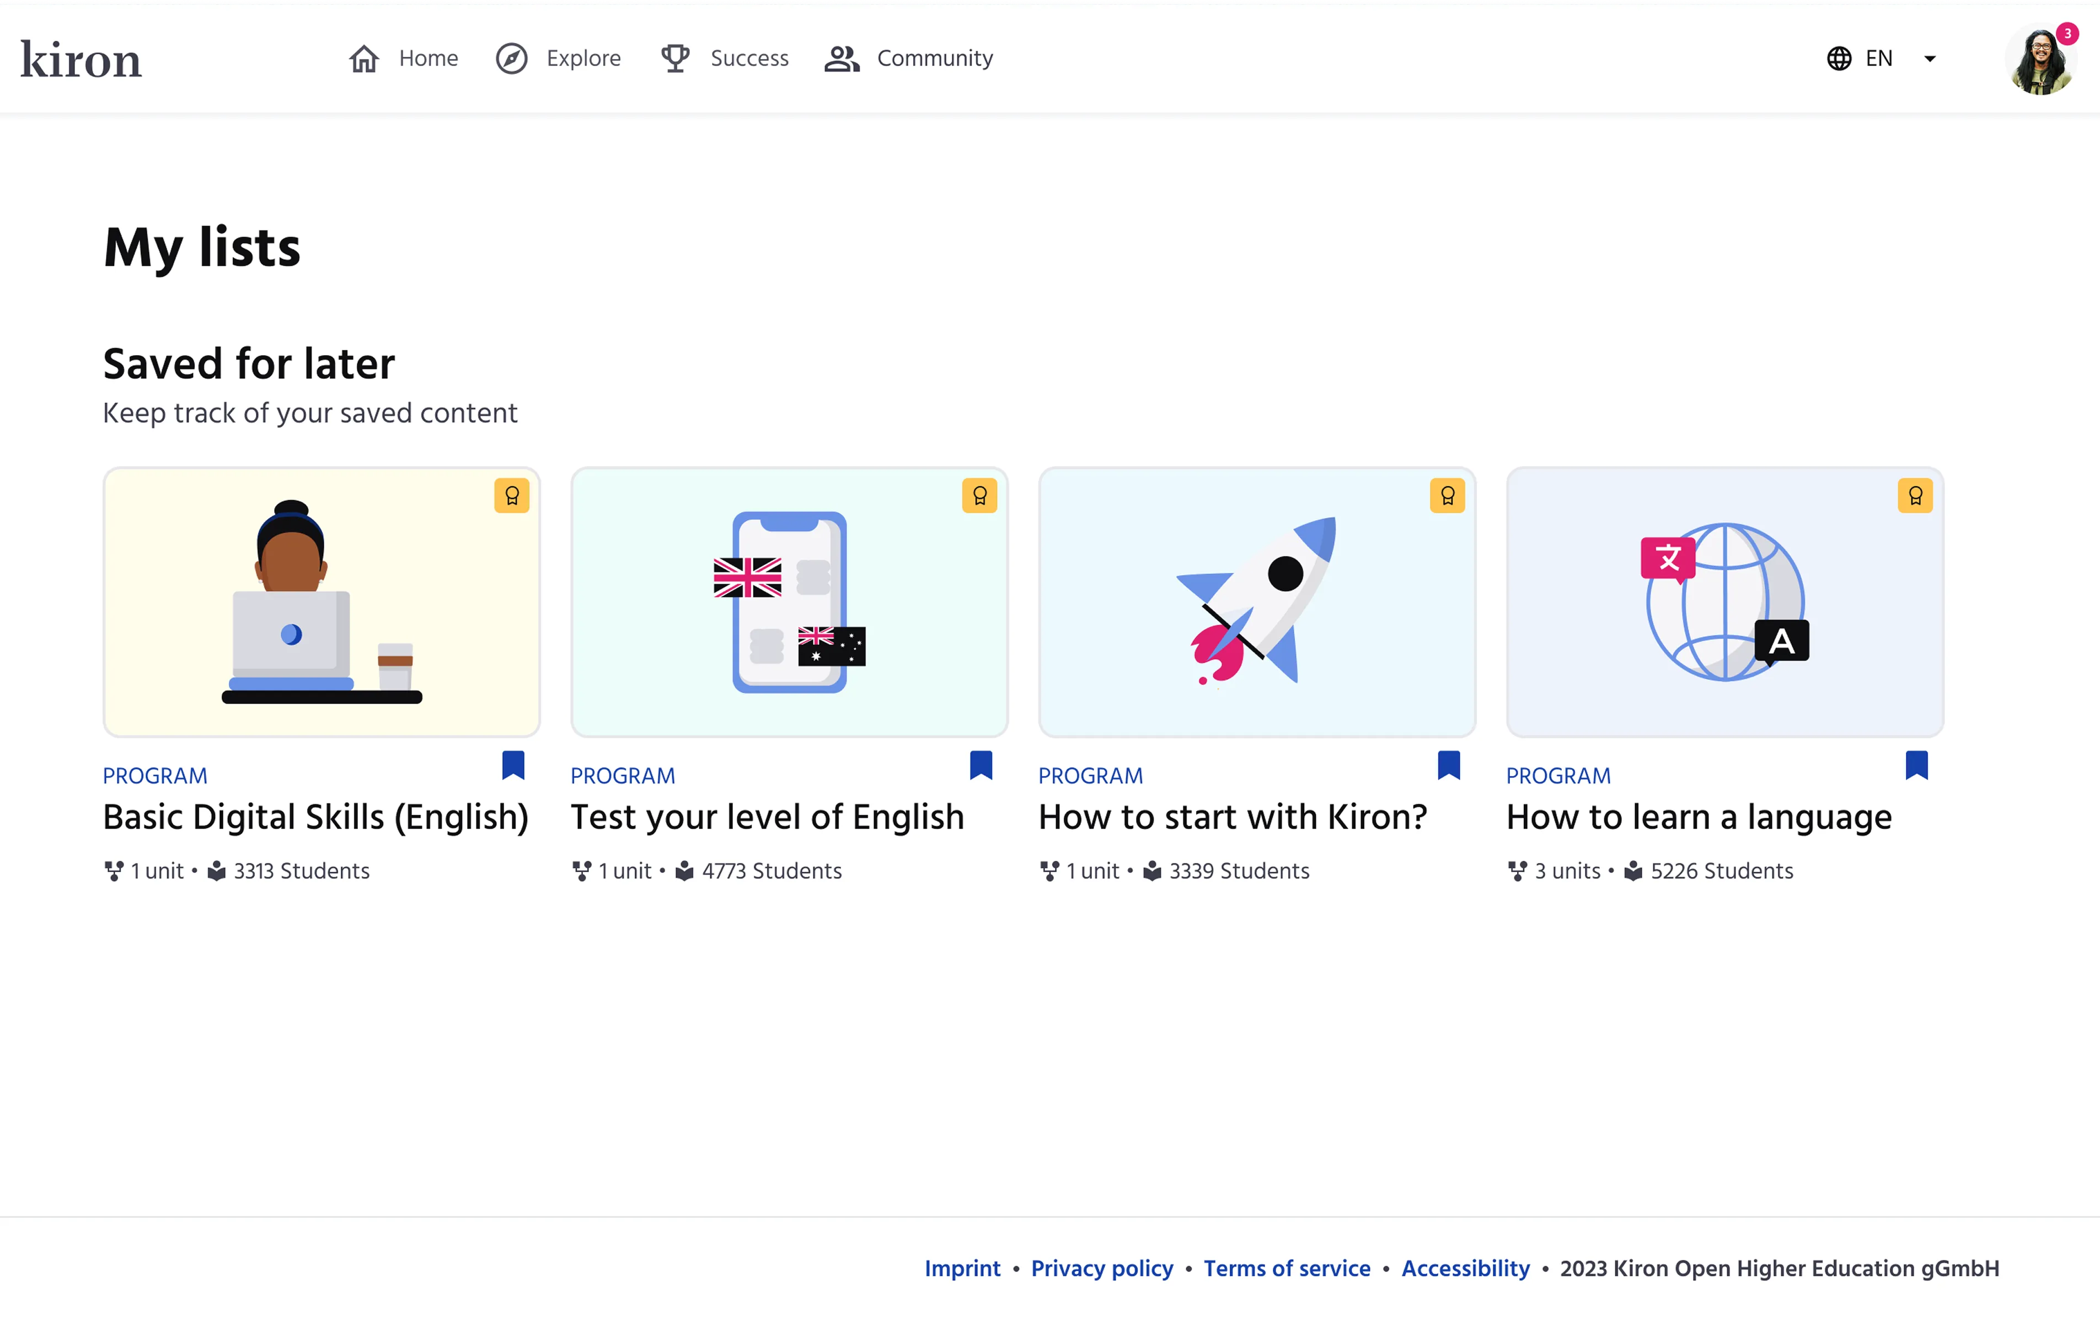Open the rocket thumbnail program card
This screenshot has width=2100, height=1320.
[x=1256, y=602]
